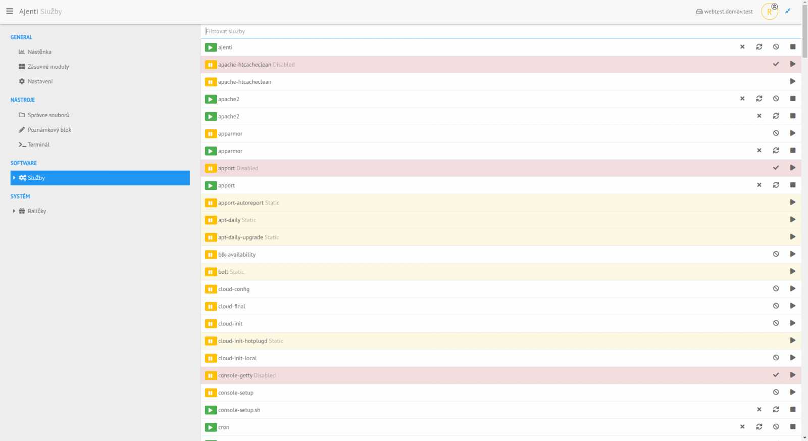Click the Ajenti Služby title

(40, 11)
